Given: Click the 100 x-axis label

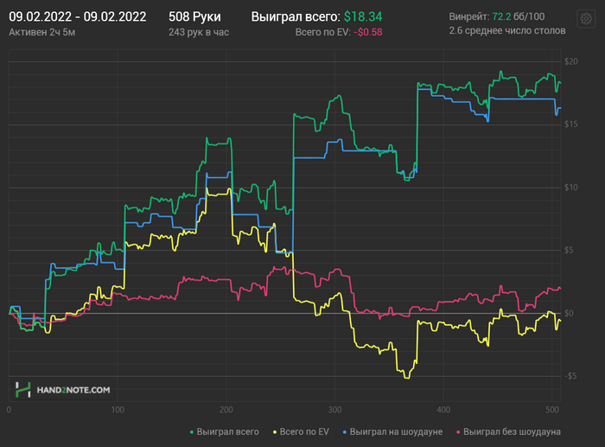Looking at the screenshot, I should click(x=118, y=410).
